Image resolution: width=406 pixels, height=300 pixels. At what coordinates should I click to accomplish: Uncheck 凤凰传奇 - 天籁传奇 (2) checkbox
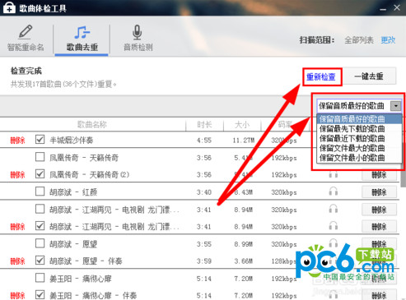pos(40,174)
